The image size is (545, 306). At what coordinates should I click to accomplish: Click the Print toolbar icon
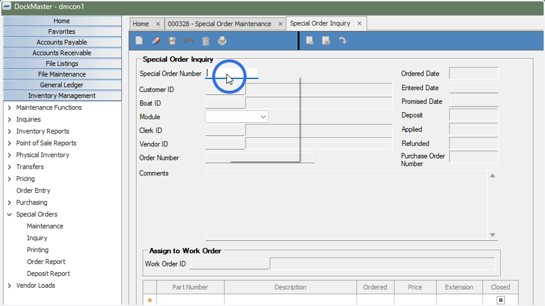(222, 41)
